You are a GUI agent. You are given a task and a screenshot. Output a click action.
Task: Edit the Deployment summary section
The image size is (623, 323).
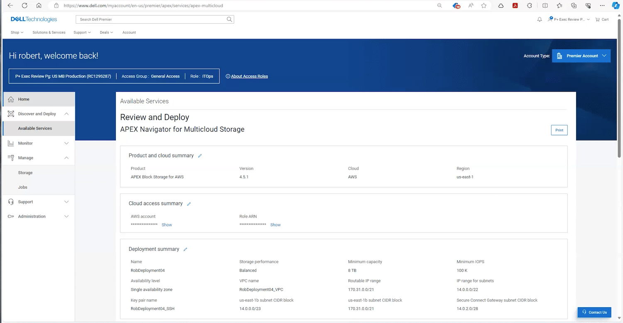(185, 250)
